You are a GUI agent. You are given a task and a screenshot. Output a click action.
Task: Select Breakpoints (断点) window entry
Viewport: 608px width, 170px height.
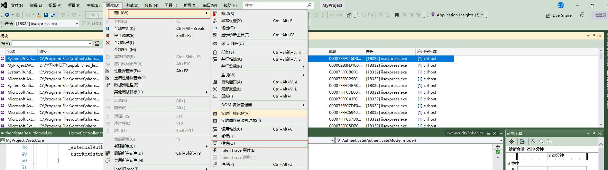(x=259, y=13)
